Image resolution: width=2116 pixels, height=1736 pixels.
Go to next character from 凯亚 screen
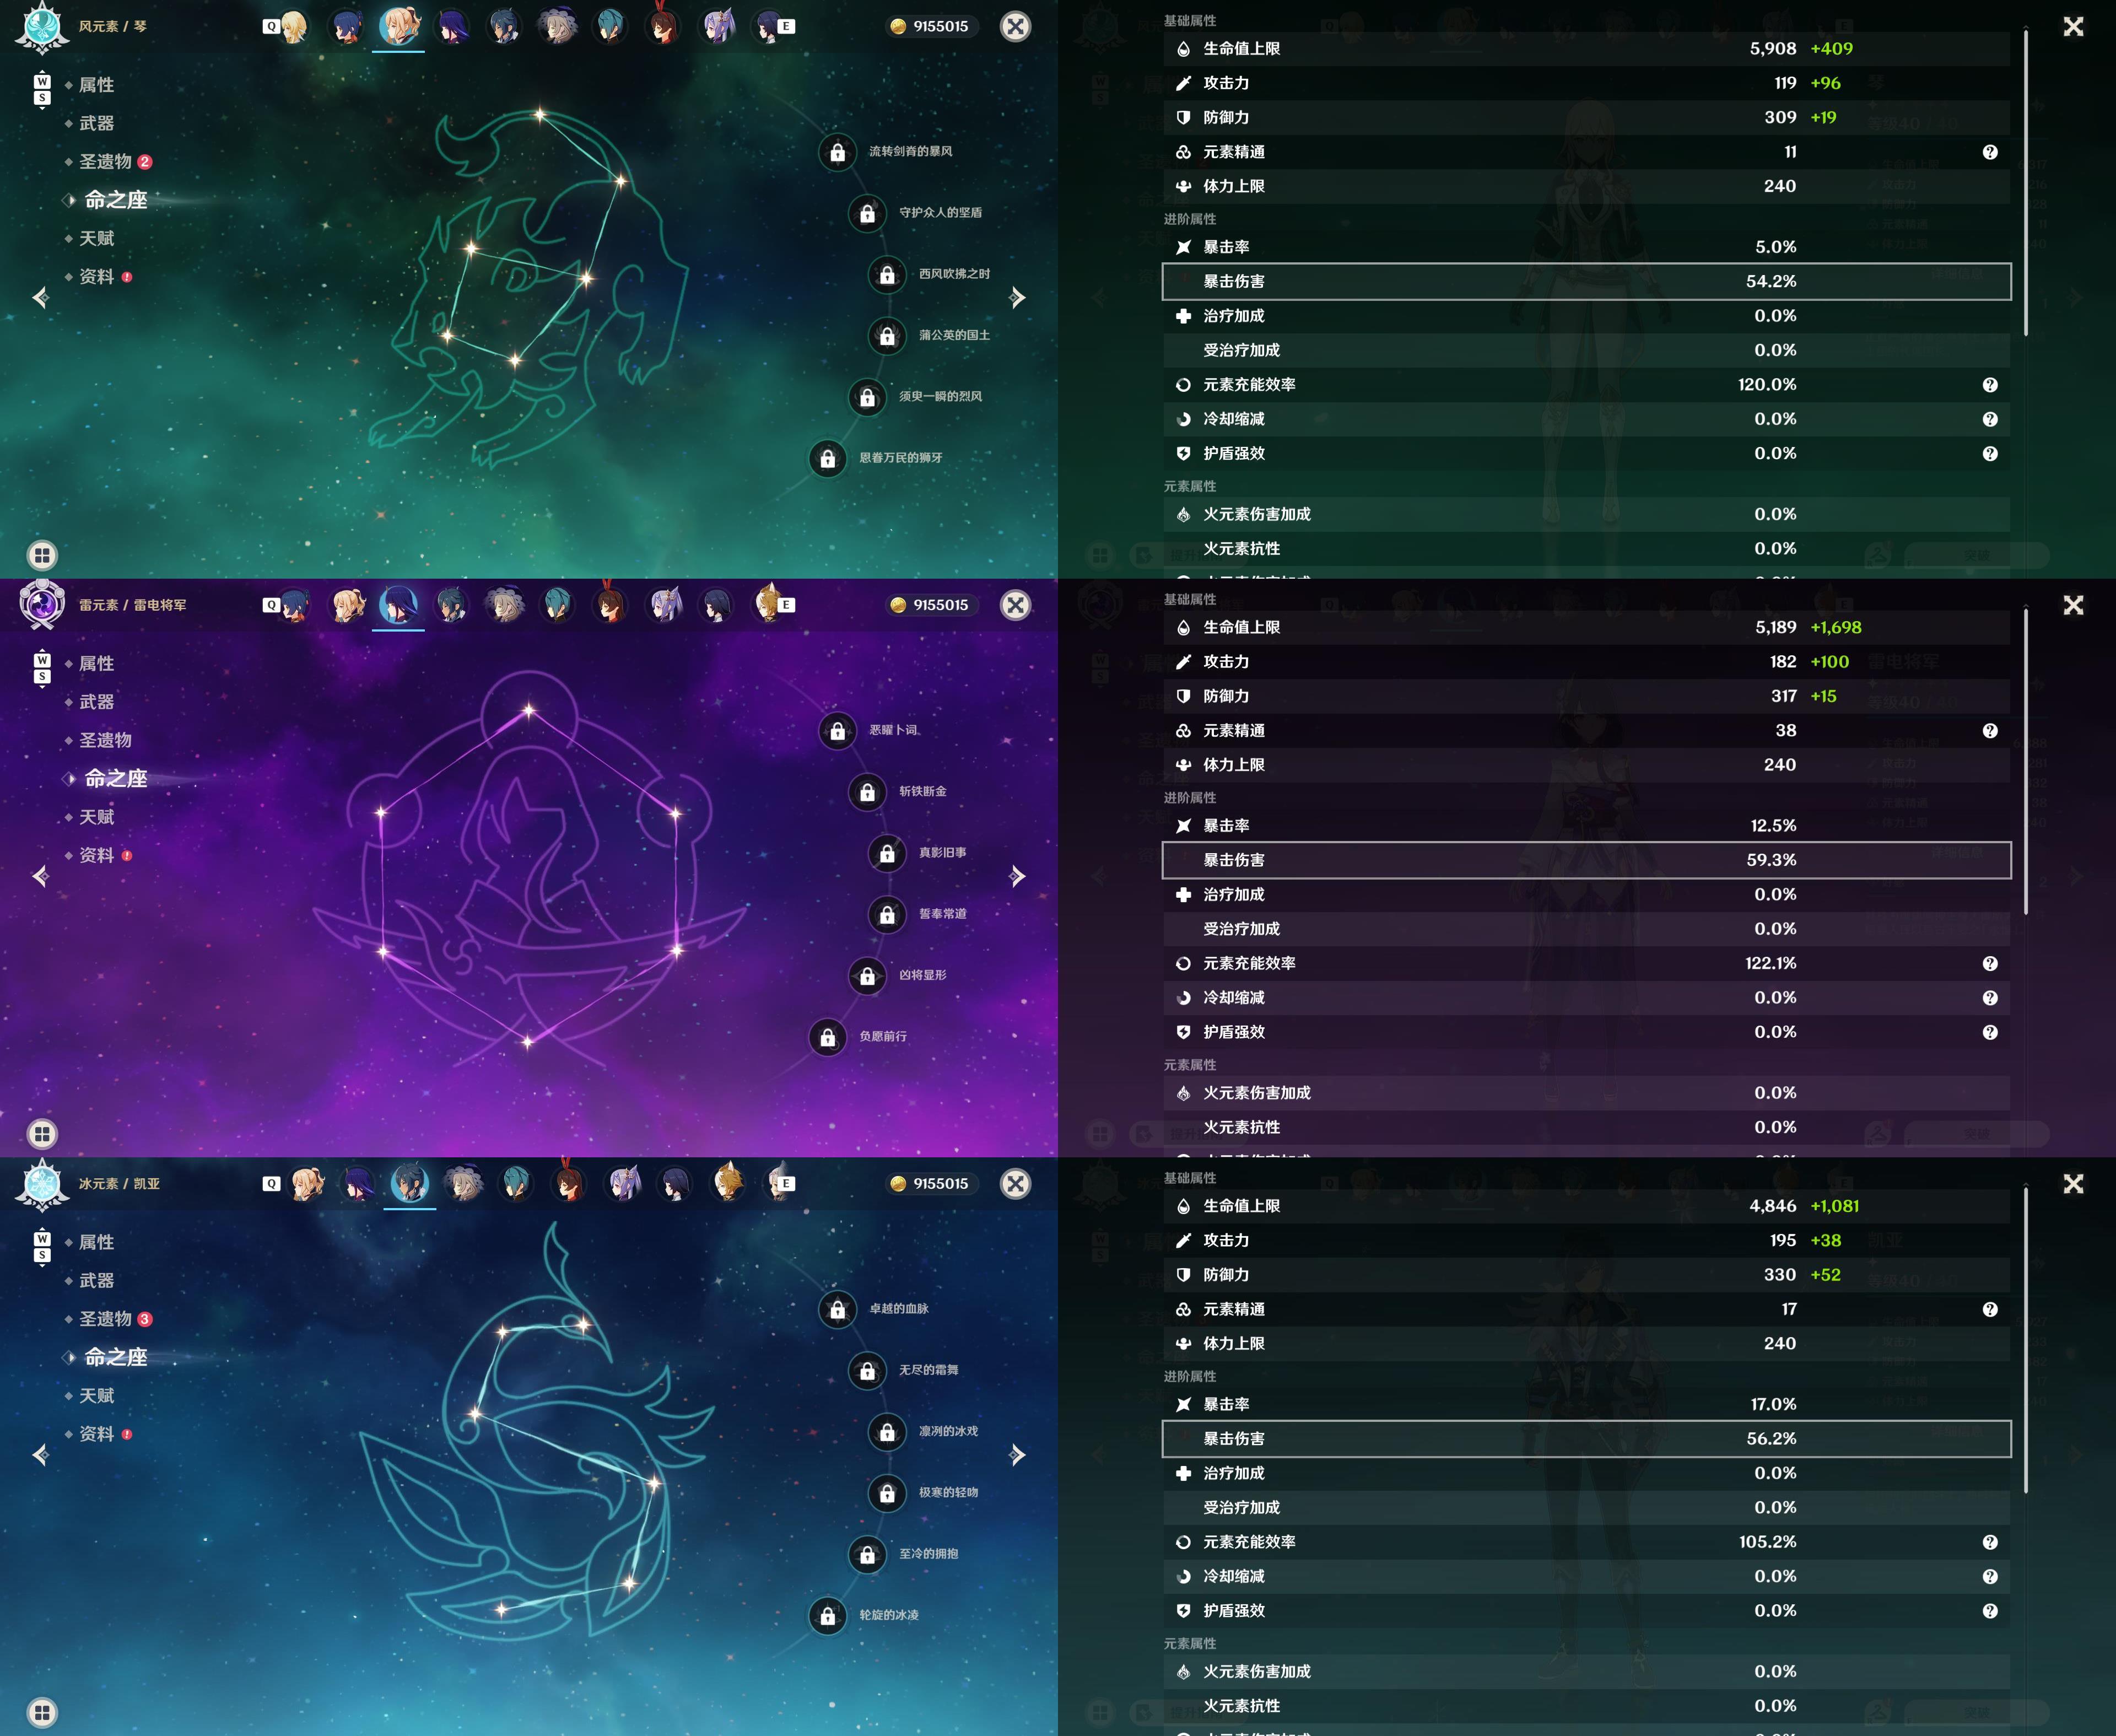click(1017, 1455)
